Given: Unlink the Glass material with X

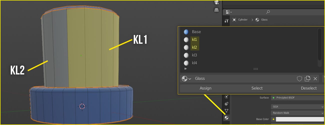Looking at the screenshot, I should pyautogui.click(x=315, y=79).
